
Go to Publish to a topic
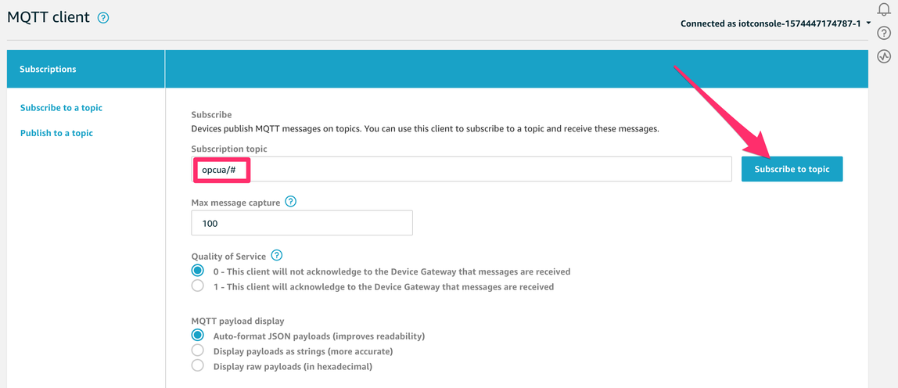point(56,133)
